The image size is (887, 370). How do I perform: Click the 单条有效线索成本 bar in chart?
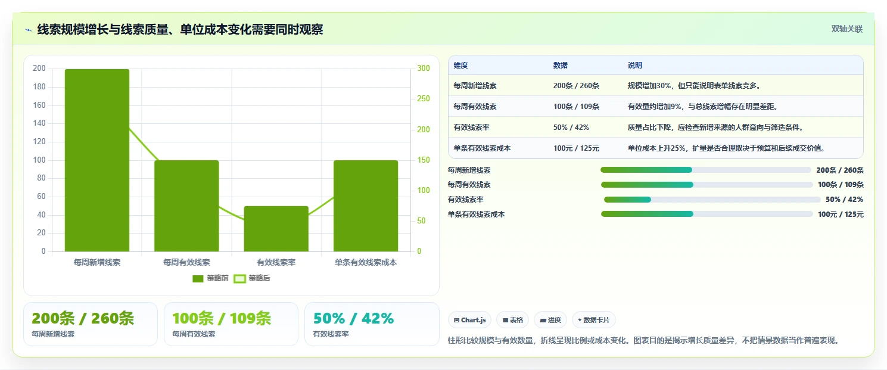coord(366,206)
